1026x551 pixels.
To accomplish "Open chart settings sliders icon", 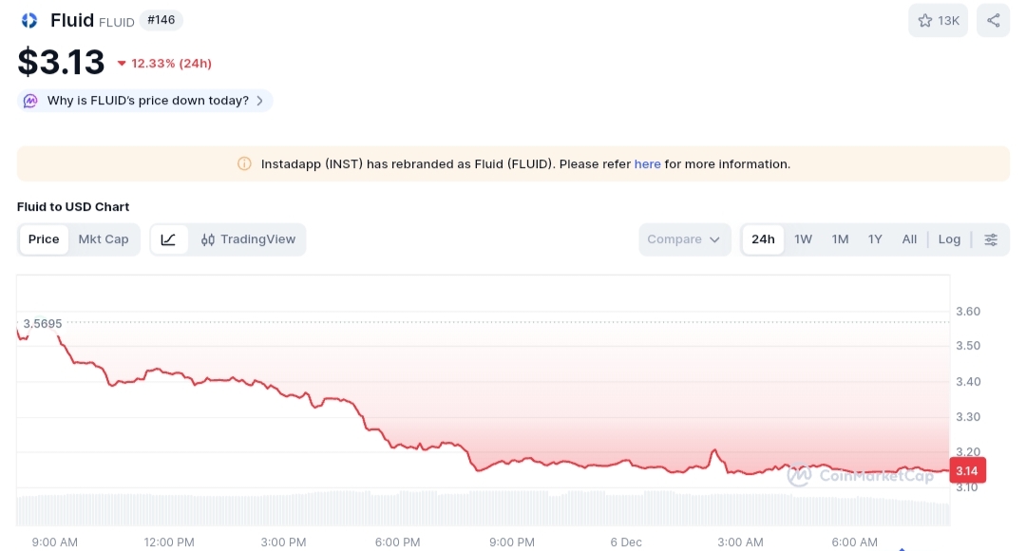I will tap(991, 239).
